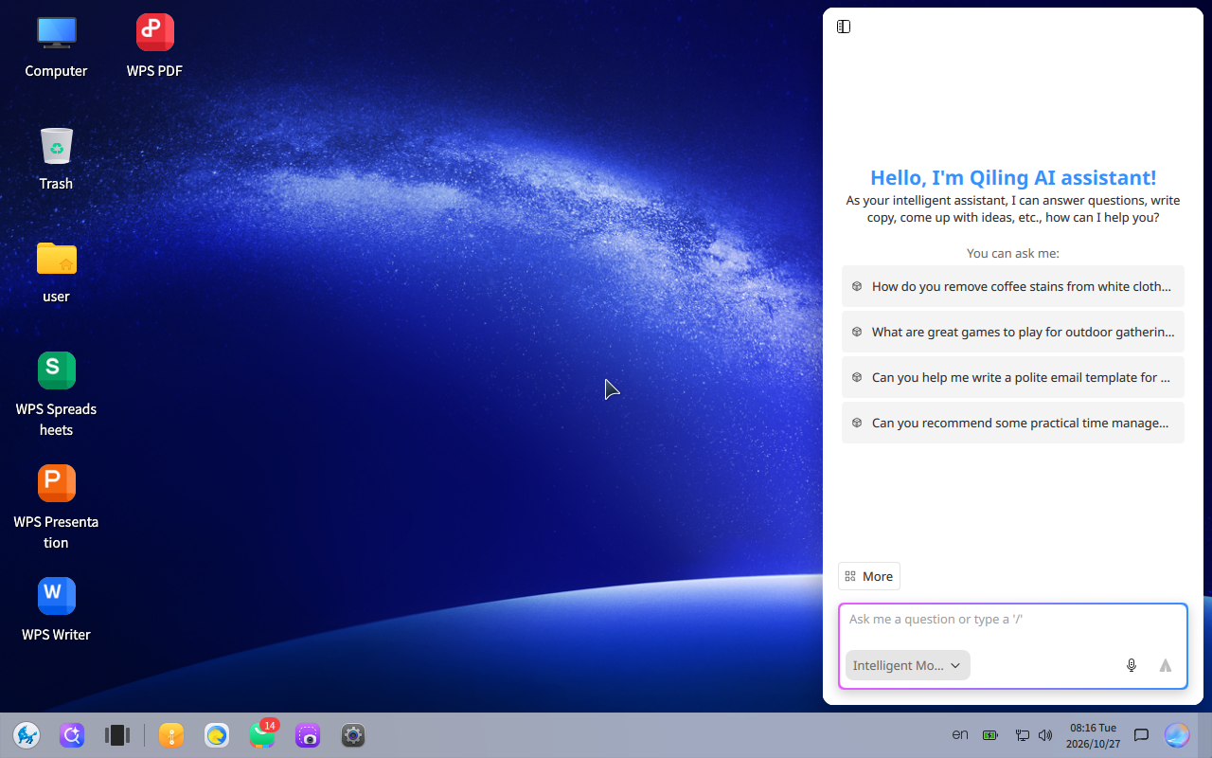
Task: Focus the 'Ask me a question' input field
Action: point(1013,620)
